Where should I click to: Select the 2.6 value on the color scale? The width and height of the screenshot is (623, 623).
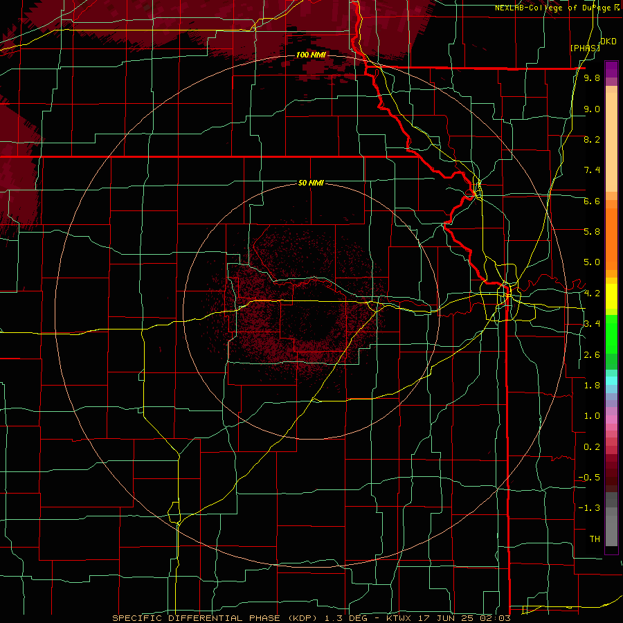pyautogui.click(x=592, y=355)
